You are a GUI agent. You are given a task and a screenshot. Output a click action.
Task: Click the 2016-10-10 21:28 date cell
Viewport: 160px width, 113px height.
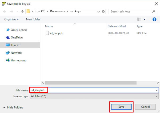[x=118, y=33]
